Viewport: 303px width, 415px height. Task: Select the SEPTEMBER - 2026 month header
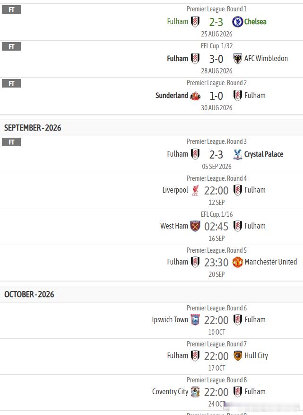33,128
